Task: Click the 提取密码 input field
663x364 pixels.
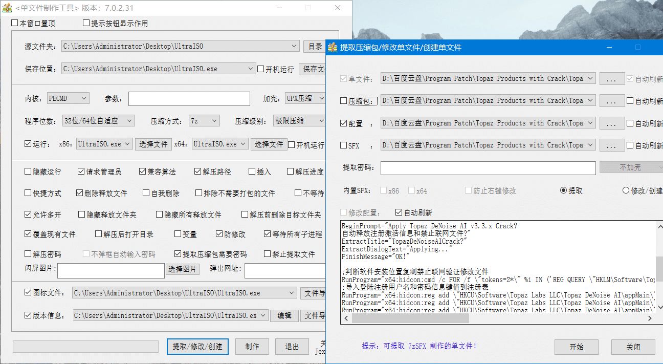Action: 488,168
